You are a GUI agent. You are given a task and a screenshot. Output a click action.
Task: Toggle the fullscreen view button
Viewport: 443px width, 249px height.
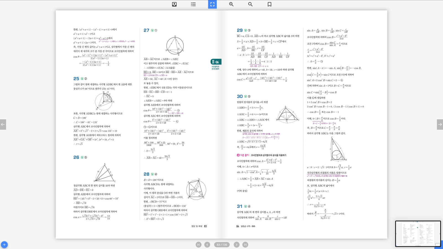(212, 4)
